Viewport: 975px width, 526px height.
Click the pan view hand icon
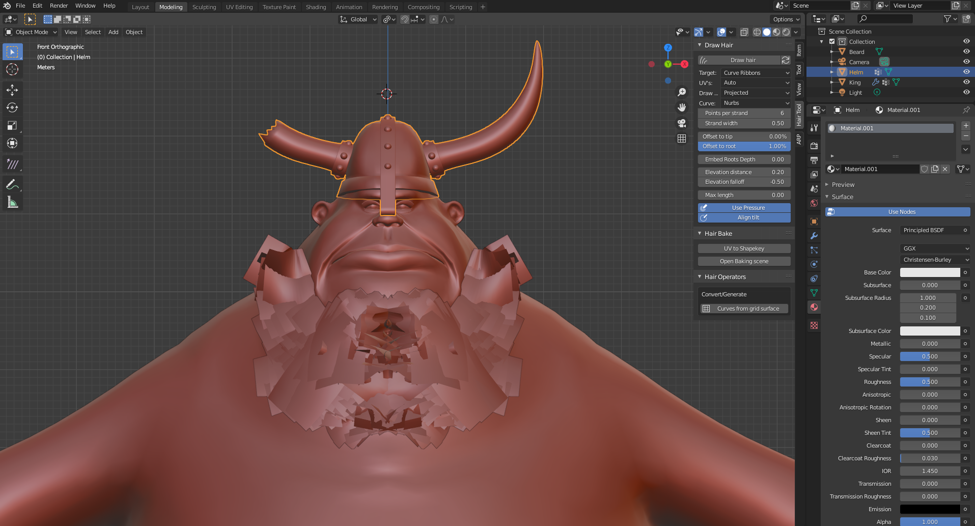point(682,107)
